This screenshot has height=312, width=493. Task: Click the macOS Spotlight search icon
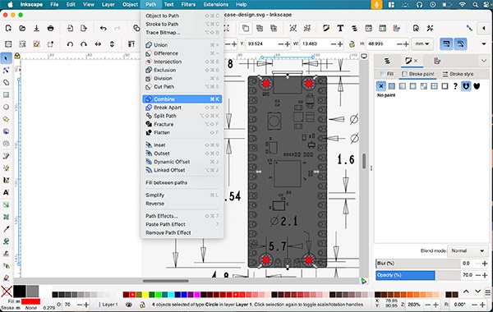tap(475, 4)
